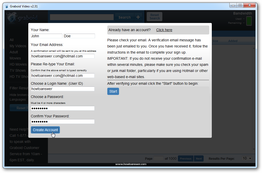Viewport: 262px width, 173px height.
Task: Click the Create Account button
Action: (x=45, y=130)
